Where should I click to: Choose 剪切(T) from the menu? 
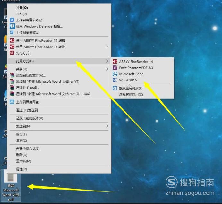pyautogui.click(x=59, y=134)
